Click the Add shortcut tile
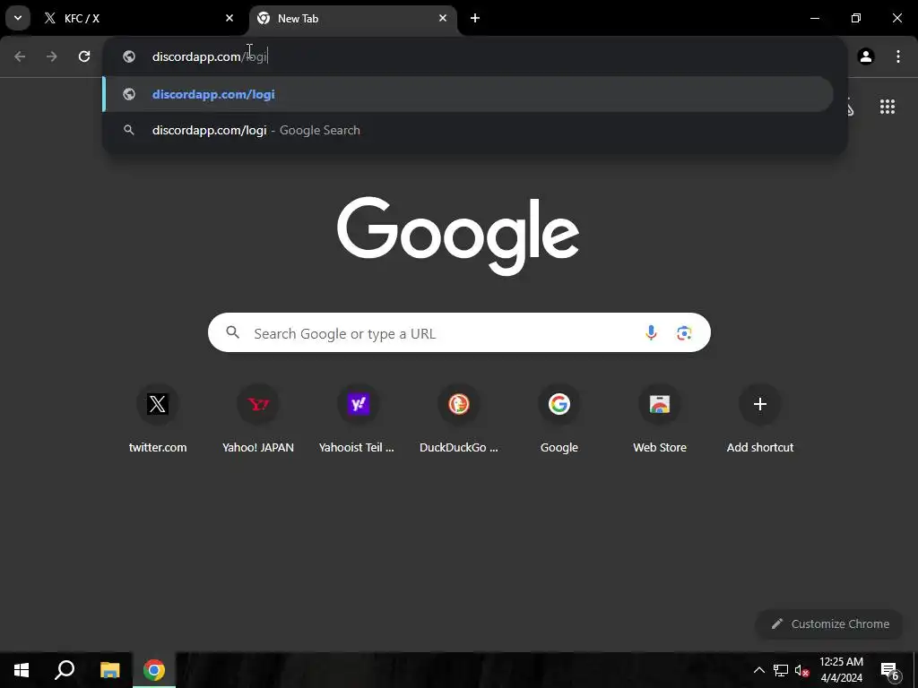 (760, 419)
